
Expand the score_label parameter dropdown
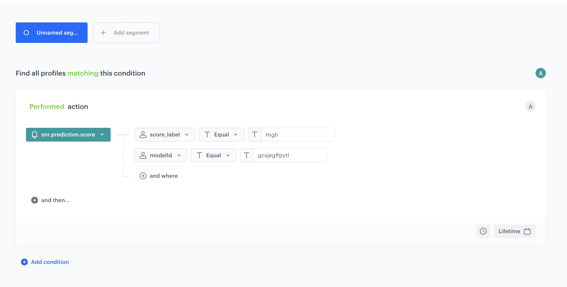[x=165, y=135]
